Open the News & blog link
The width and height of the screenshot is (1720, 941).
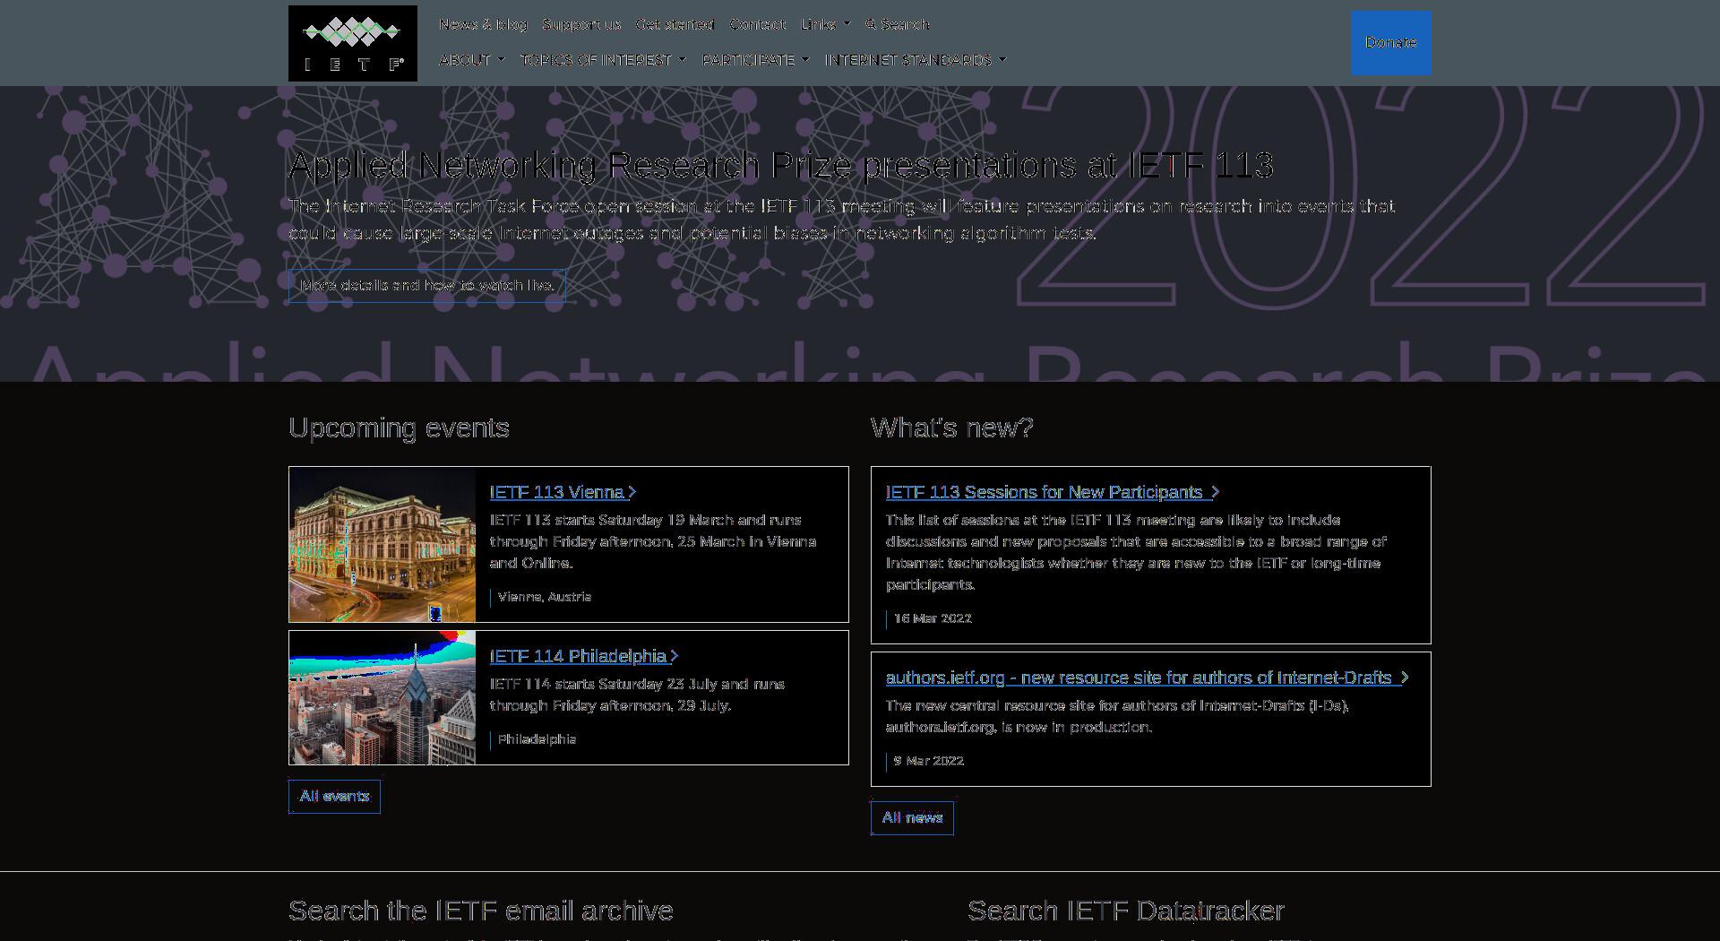pyautogui.click(x=484, y=24)
